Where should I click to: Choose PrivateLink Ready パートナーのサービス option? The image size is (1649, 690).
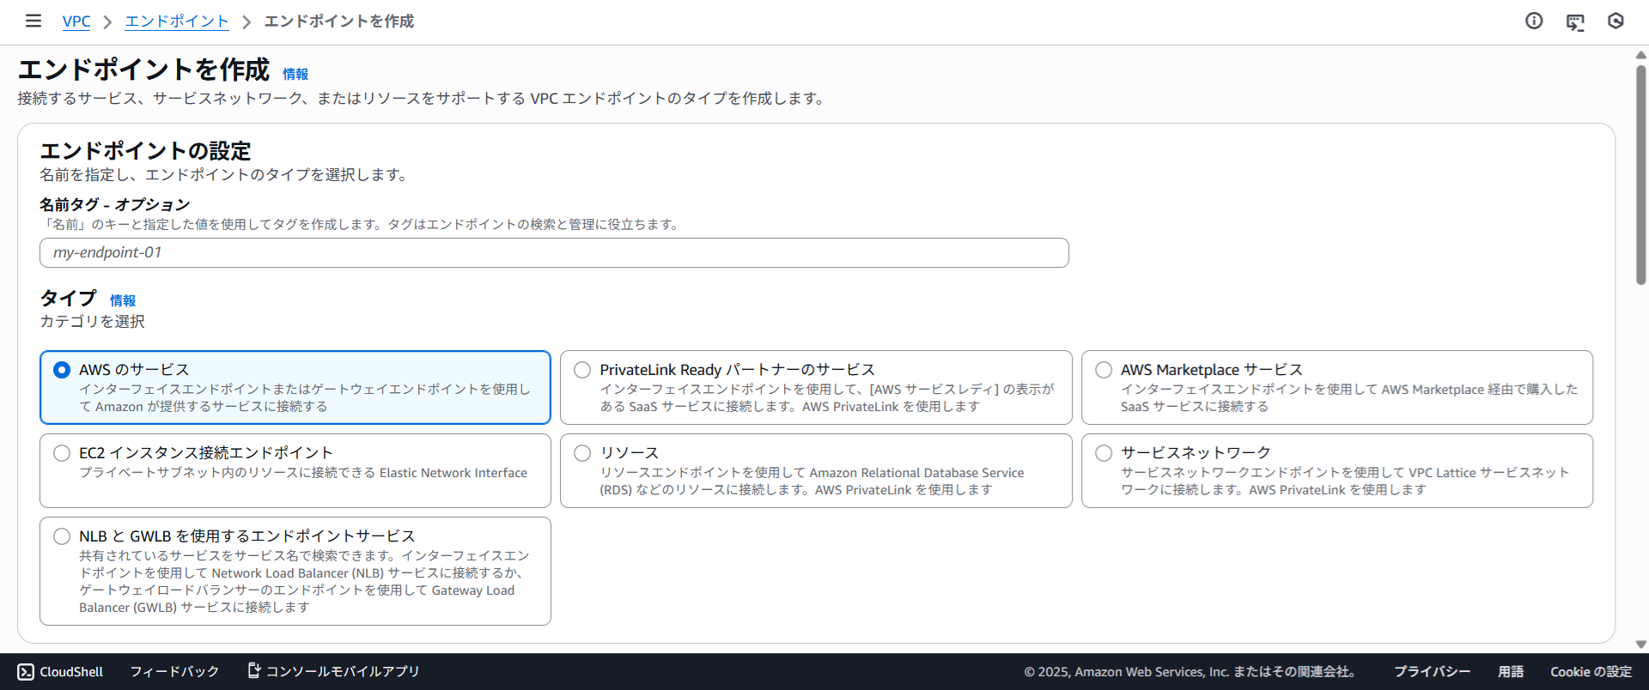pyautogui.click(x=582, y=370)
